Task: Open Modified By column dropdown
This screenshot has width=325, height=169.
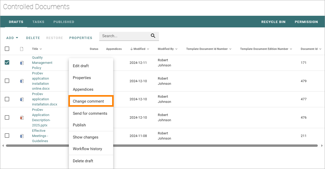Action: point(176,49)
